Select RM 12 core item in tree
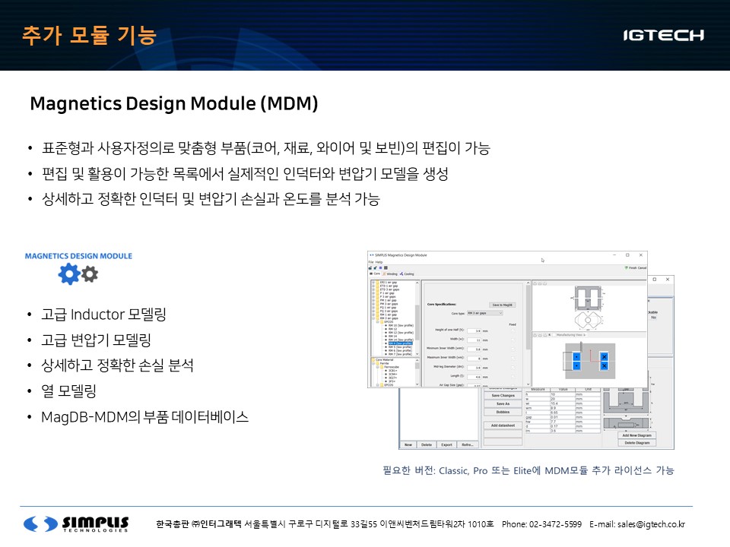 [x=392, y=329]
